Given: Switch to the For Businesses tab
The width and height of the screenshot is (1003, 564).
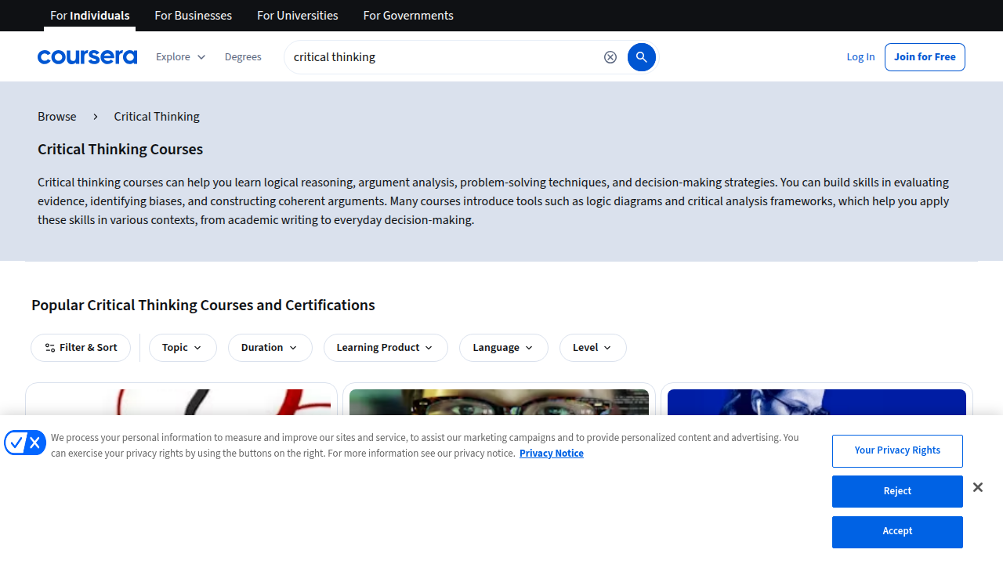Looking at the screenshot, I should 194,16.
